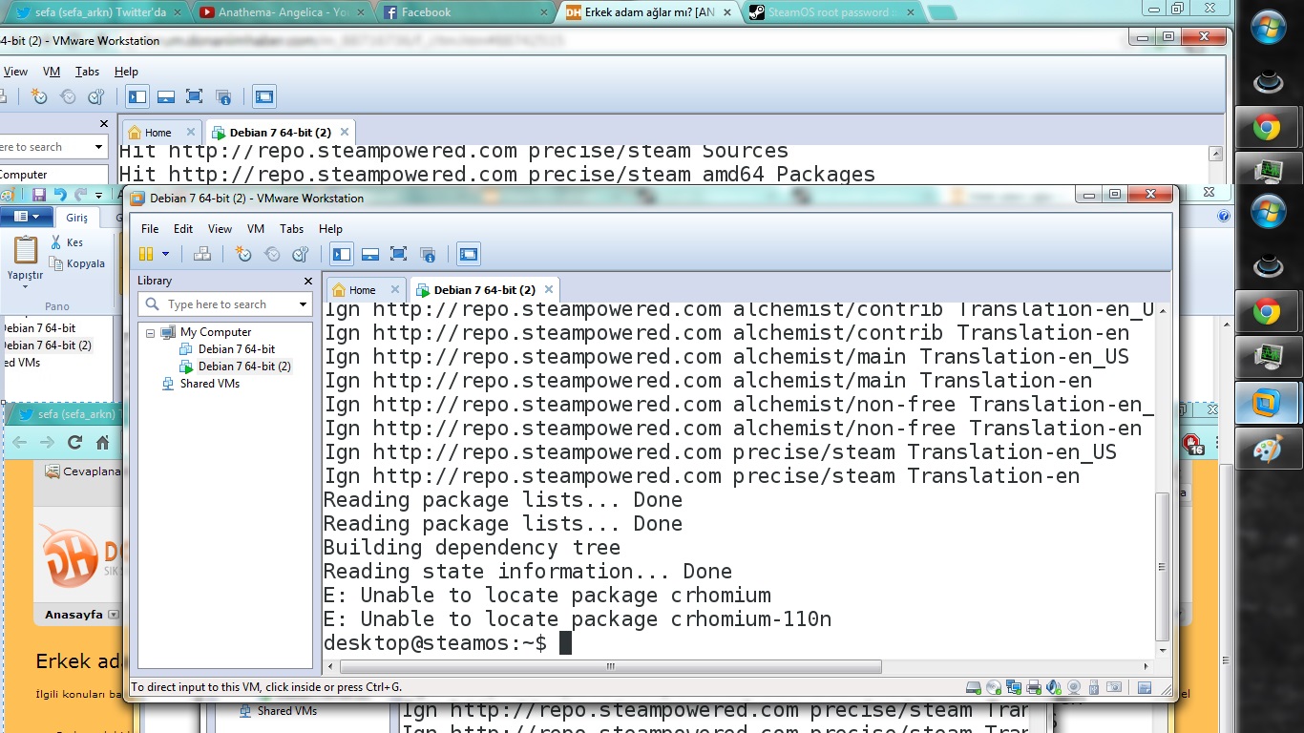1304x733 pixels.
Task: Click the terminal horizontal scrollbar in front window
Action: coord(609,666)
